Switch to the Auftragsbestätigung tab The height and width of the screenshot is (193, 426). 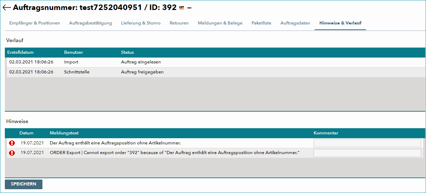tap(90, 23)
